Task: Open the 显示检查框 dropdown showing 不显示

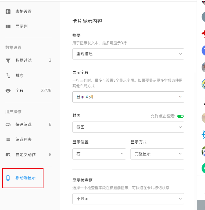Action: pos(128,199)
